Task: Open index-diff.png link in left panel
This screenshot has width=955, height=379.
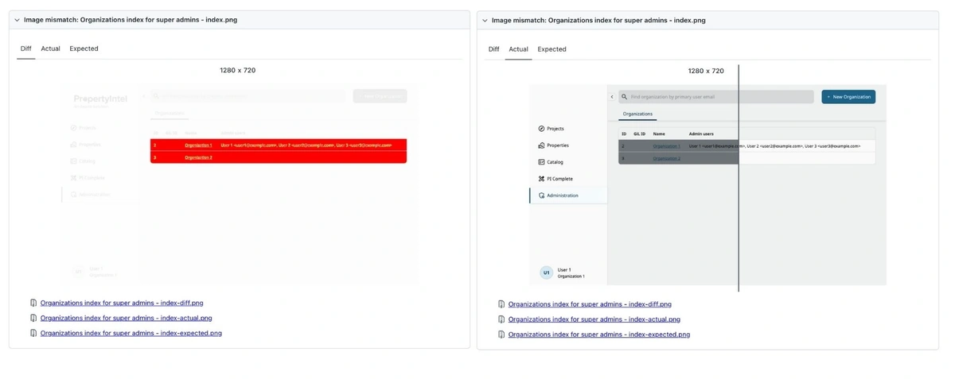Action: pyautogui.click(x=122, y=303)
